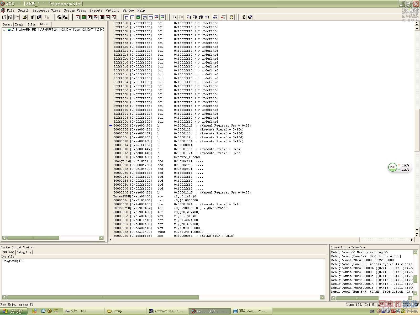Select the Debug Log tab
Viewport: 420px width, 315px height.
pyautogui.click(x=24, y=252)
